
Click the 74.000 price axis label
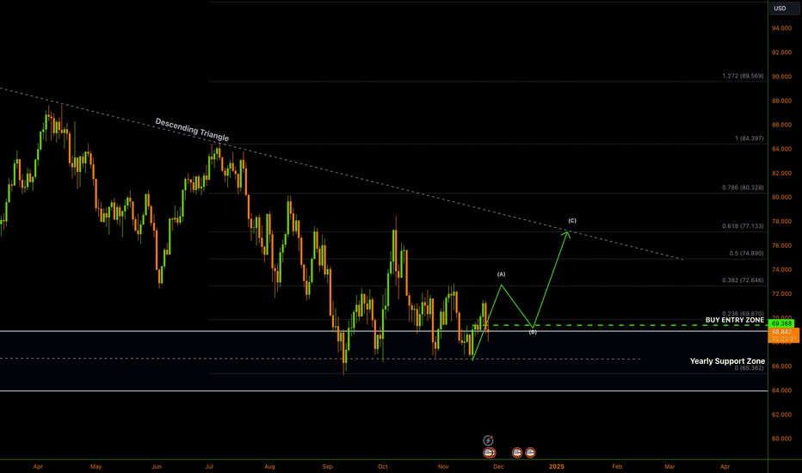[x=781, y=269]
